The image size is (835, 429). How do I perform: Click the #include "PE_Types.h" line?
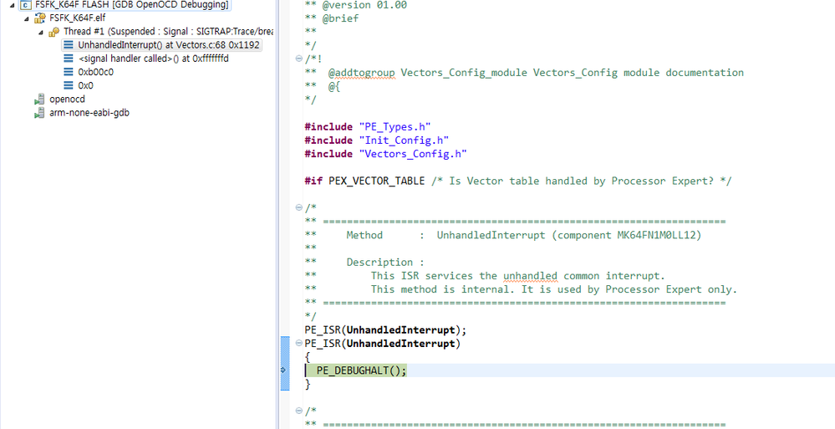tap(368, 127)
